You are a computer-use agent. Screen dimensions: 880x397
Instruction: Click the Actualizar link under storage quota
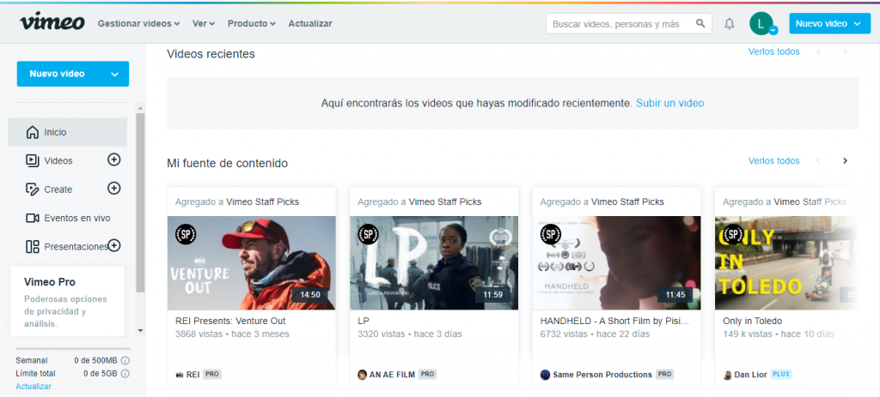tap(34, 387)
